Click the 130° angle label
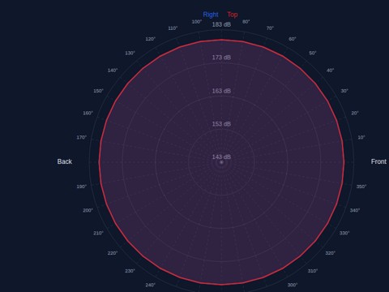This screenshot has width=389, height=292. coord(130,53)
